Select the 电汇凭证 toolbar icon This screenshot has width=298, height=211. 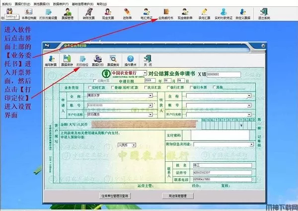(147, 14)
